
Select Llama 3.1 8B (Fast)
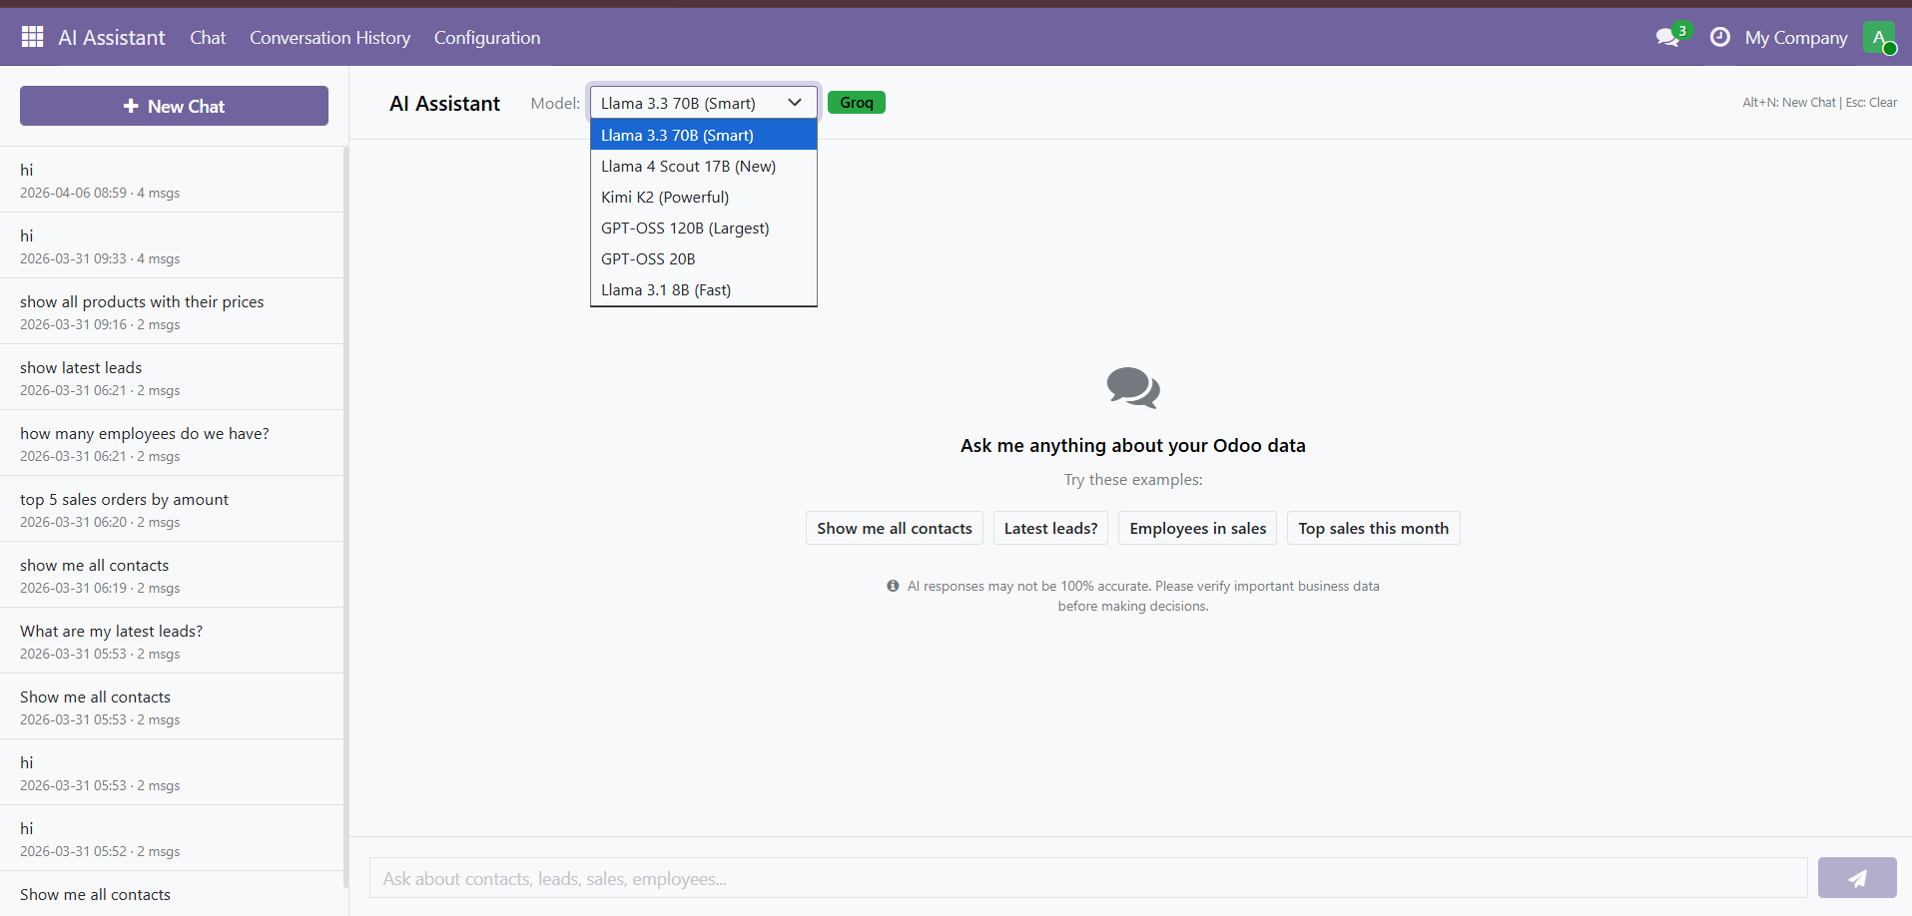[666, 290]
